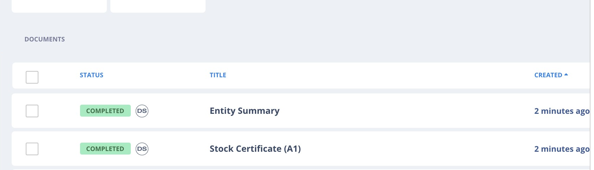The height and width of the screenshot is (170, 594).
Task: Click the DOCUMENTS section heading
Action: click(45, 39)
